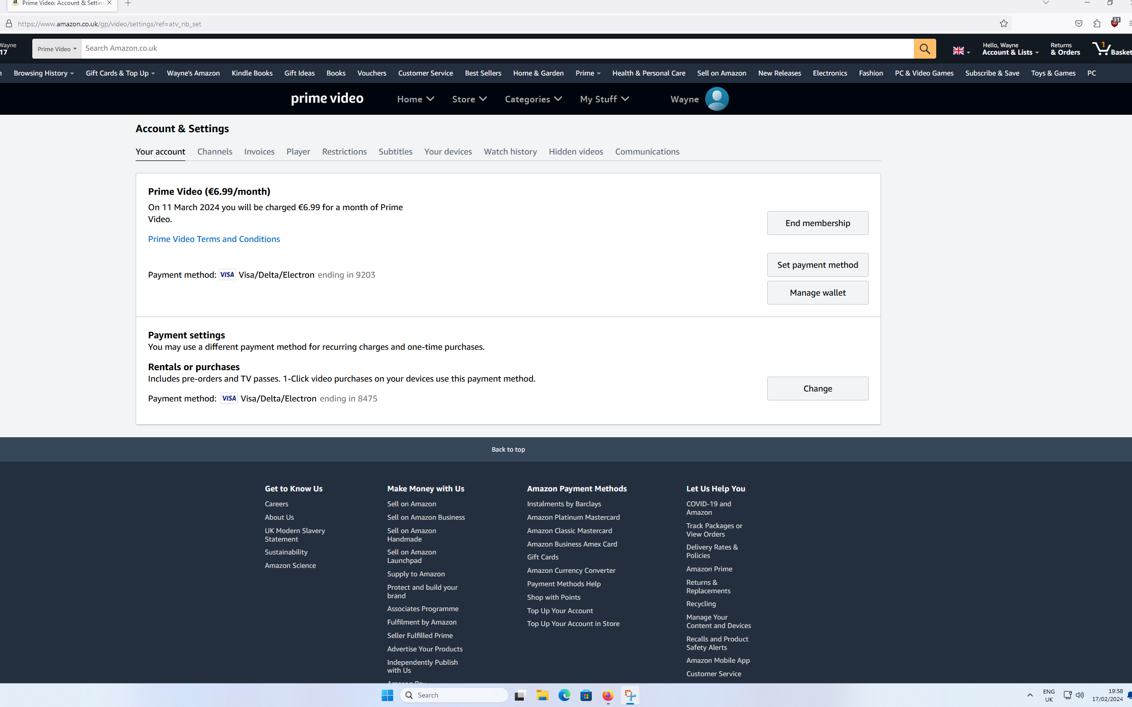Switch to the Watch history tab
The image size is (1132, 707).
[x=510, y=152]
